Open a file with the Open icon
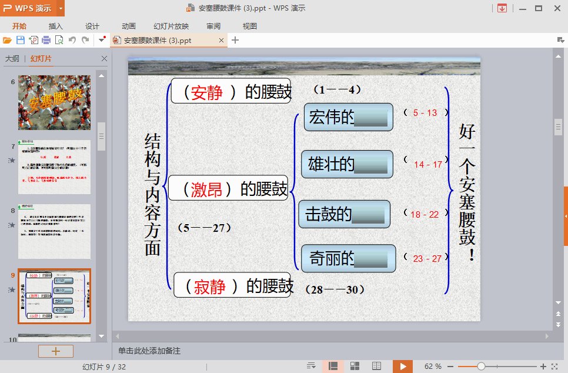The height and width of the screenshot is (373, 568). (x=8, y=39)
